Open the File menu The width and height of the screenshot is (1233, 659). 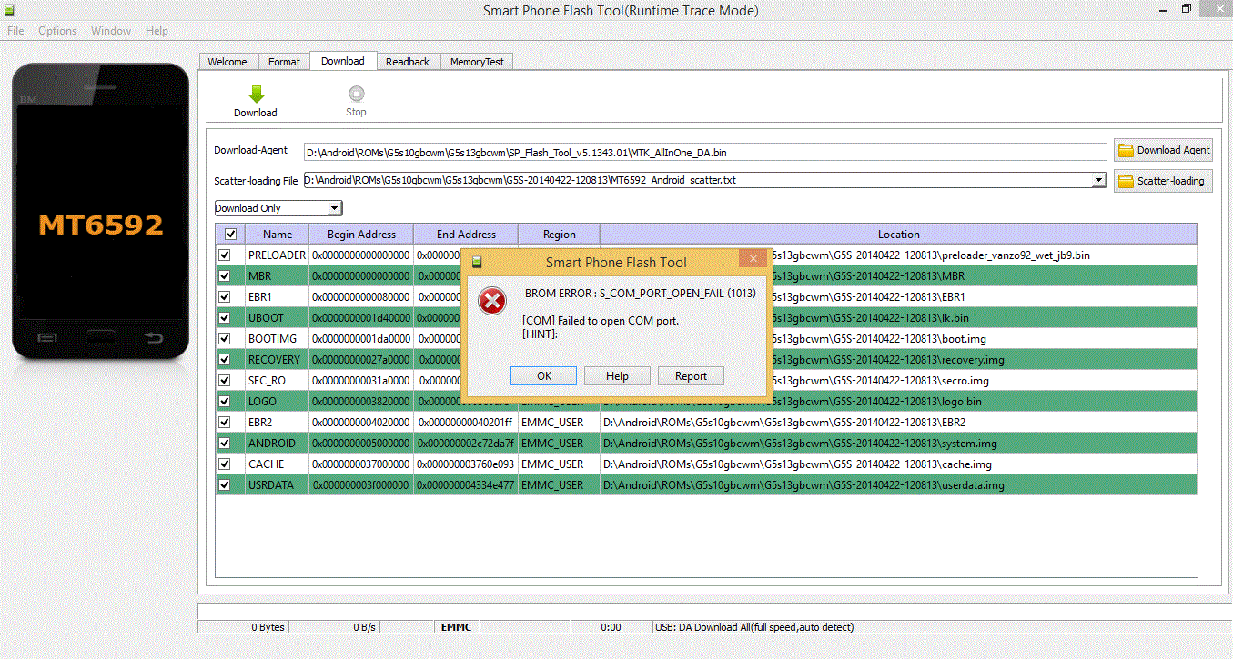point(15,30)
